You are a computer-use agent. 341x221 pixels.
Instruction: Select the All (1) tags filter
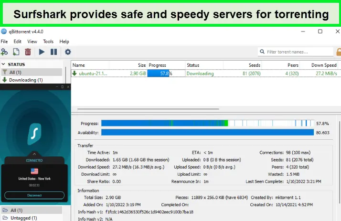tap(32, 210)
